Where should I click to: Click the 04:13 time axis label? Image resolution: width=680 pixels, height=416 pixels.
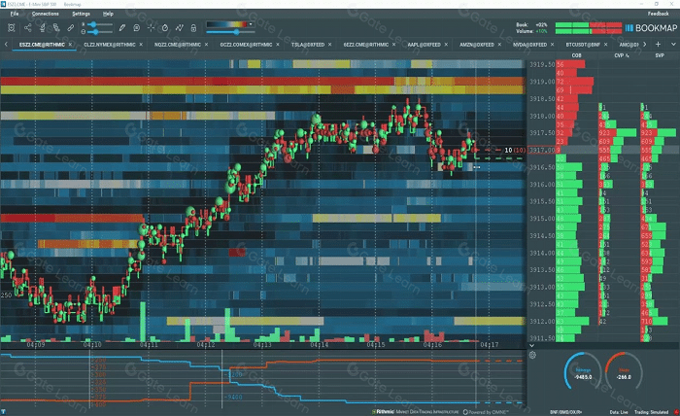(x=262, y=345)
